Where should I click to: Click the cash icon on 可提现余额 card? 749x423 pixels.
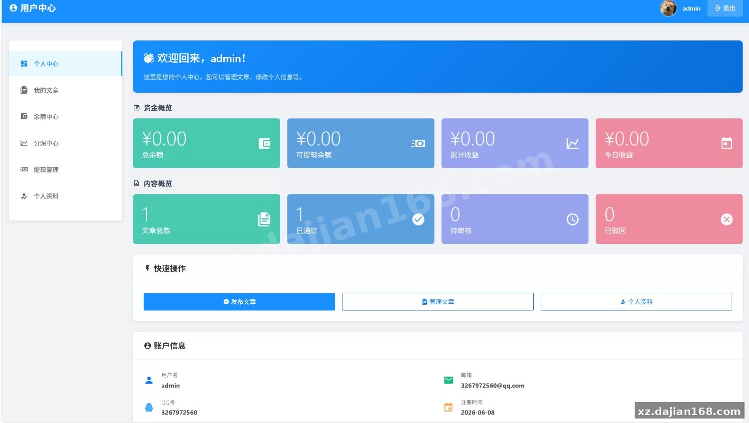coord(418,144)
